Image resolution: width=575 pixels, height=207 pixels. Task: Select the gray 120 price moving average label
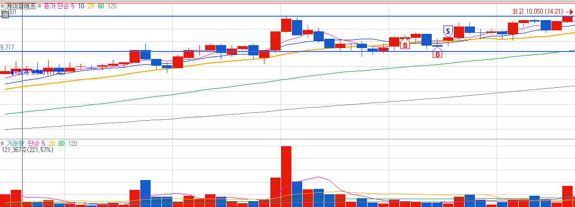[x=112, y=6]
